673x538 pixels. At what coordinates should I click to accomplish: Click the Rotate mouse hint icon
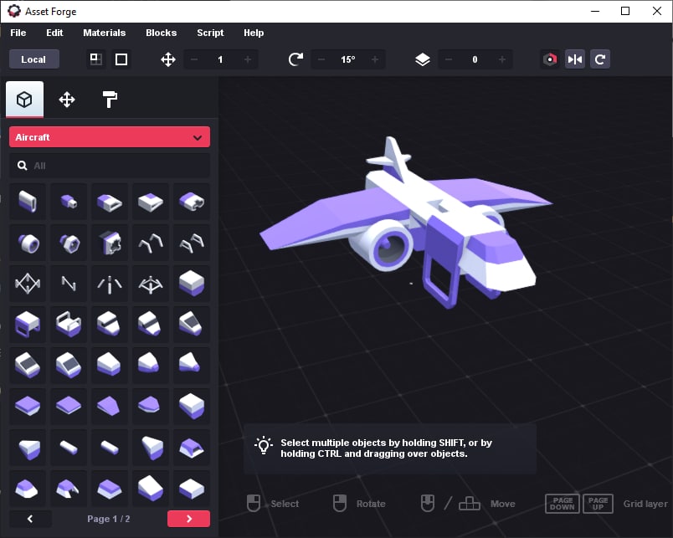[x=340, y=503]
